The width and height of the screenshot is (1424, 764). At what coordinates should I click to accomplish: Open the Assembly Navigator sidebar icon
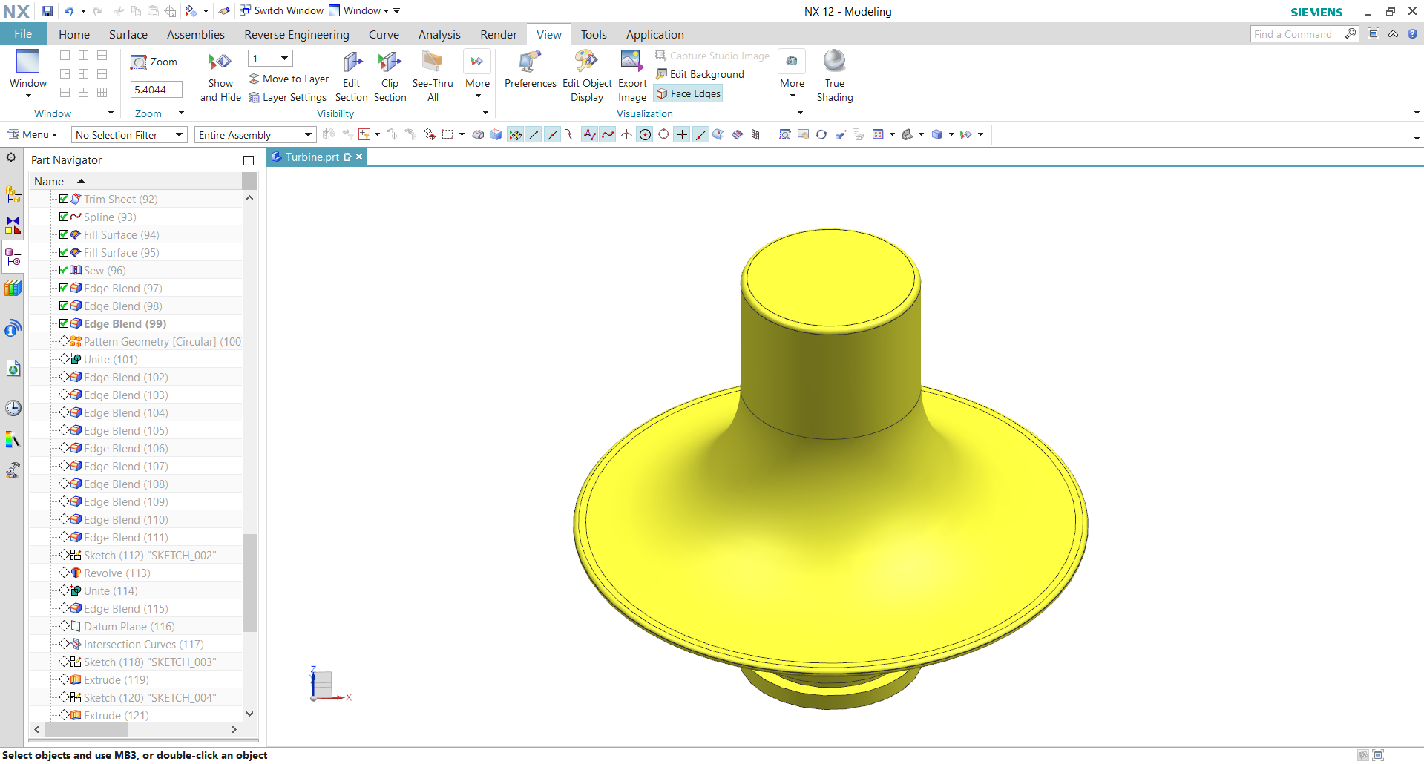[13, 194]
